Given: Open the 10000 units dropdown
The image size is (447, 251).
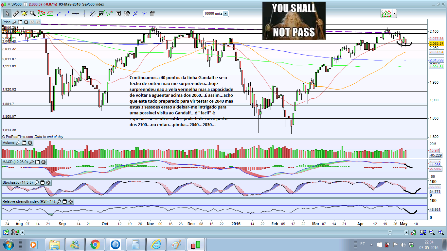Looking at the screenshot, I should (216, 13).
